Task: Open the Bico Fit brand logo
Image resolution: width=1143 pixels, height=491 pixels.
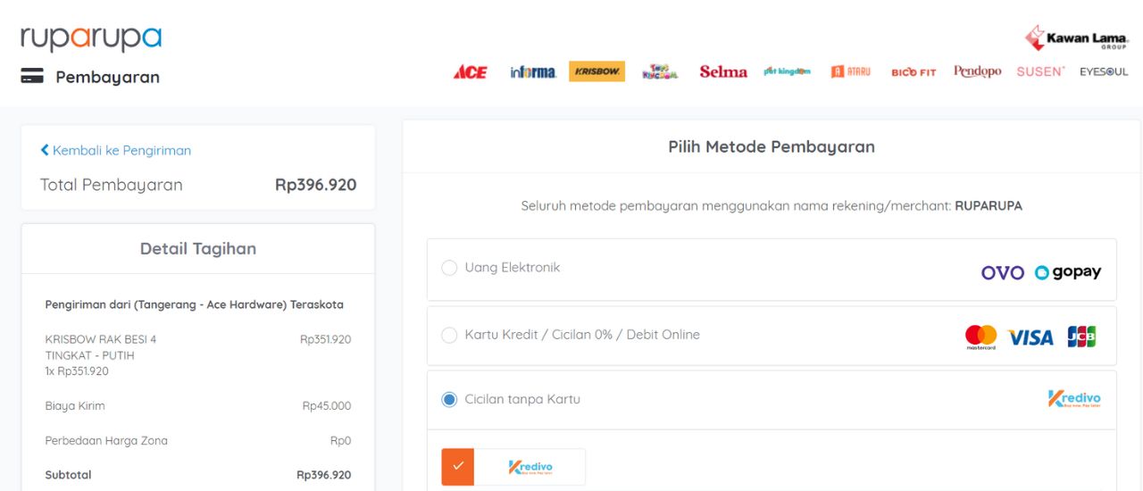Action: (914, 72)
